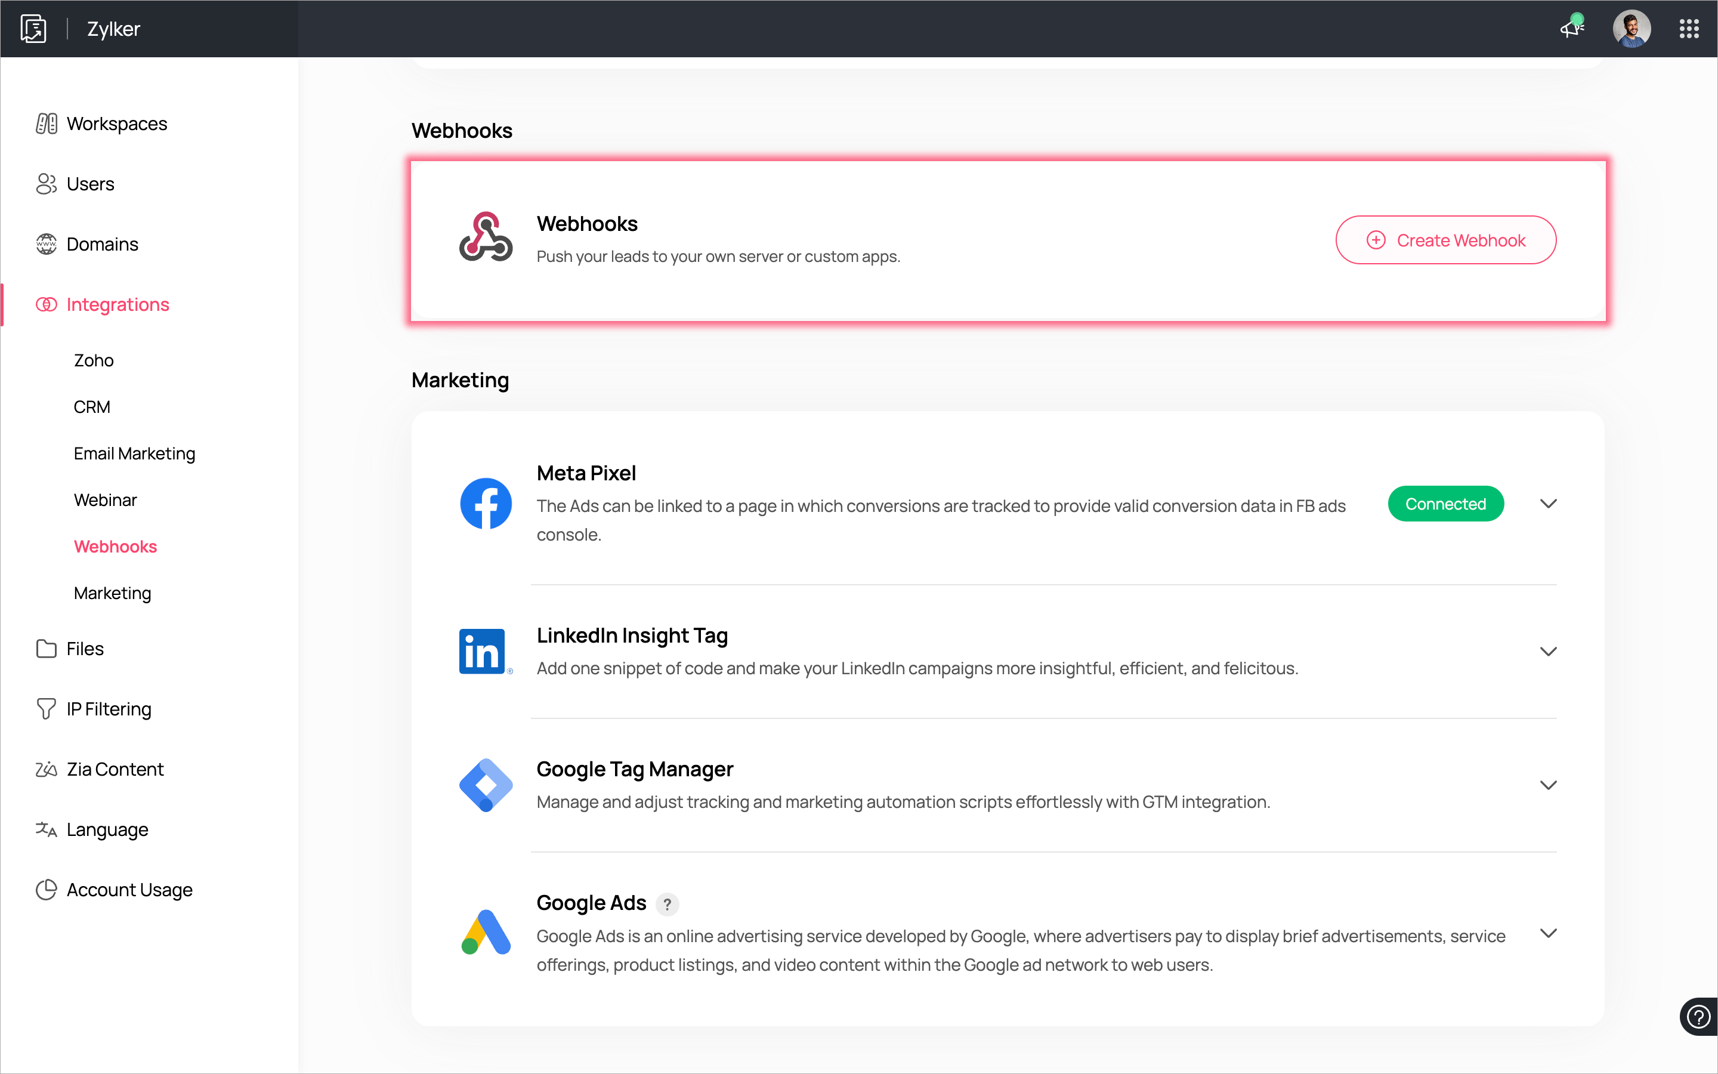
Task: Click the Marketing section heading
Action: click(460, 380)
